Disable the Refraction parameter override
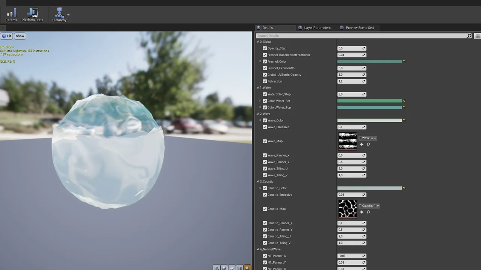This screenshot has height=270, width=481. click(x=265, y=81)
